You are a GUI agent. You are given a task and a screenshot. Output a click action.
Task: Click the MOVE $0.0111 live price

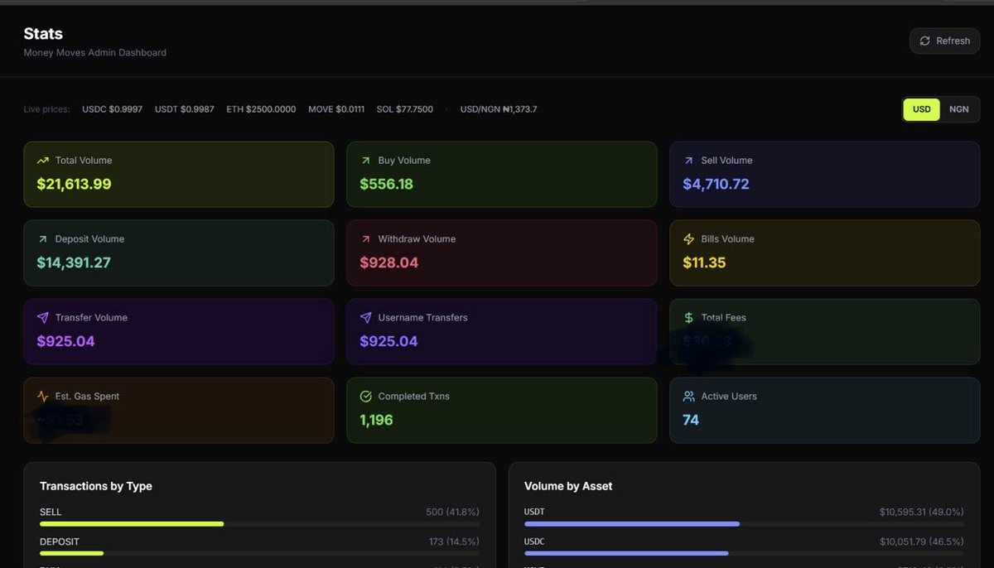point(336,109)
